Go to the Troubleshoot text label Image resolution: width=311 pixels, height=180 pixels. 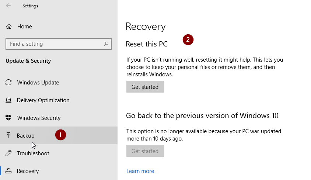33,153
